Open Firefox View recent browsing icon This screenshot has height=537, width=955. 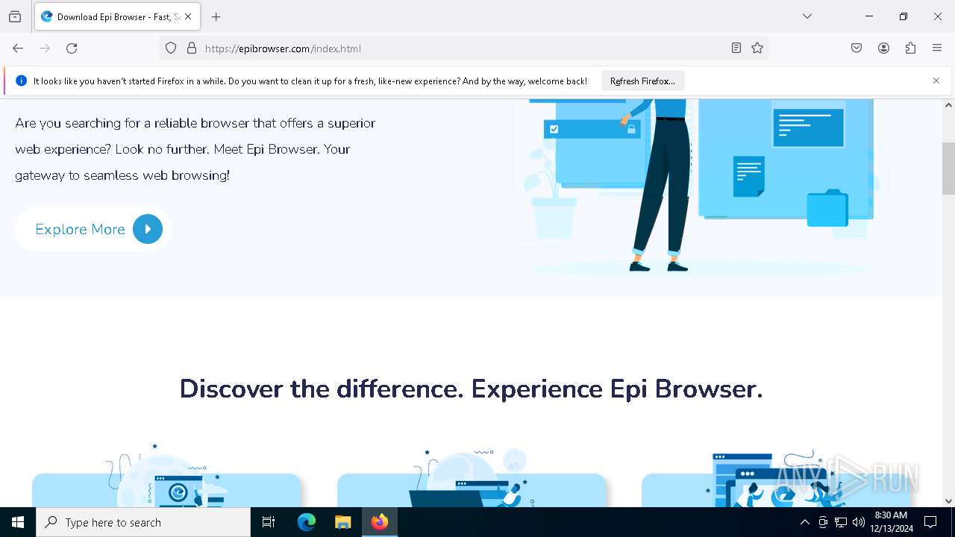(x=15, y=16)
